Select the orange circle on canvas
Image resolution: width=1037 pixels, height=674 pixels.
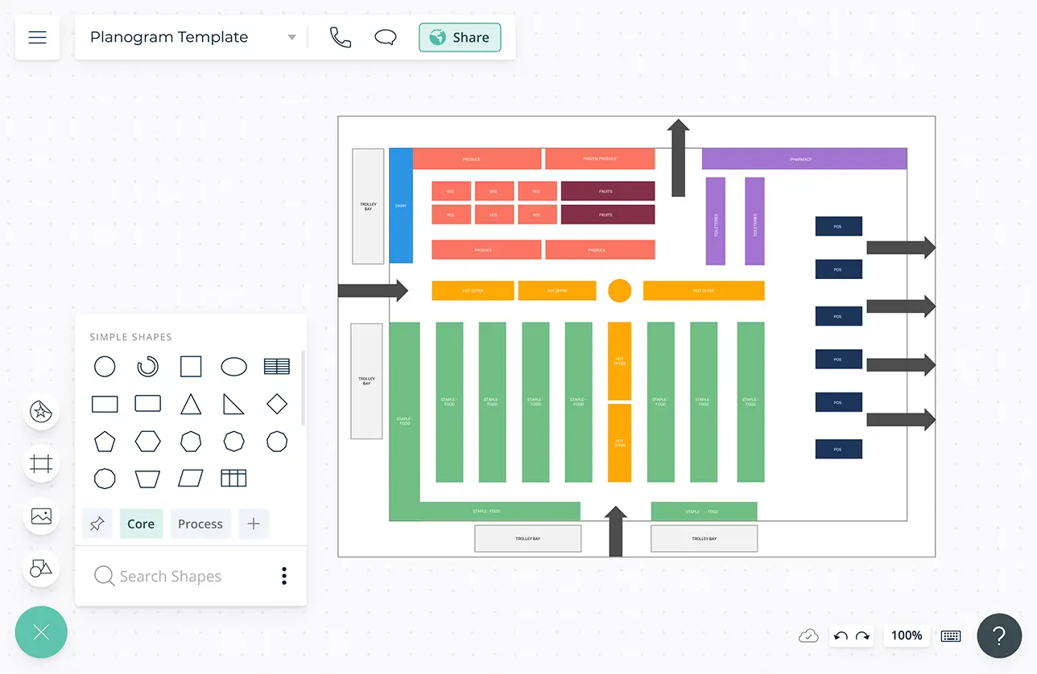click(619, 290)
